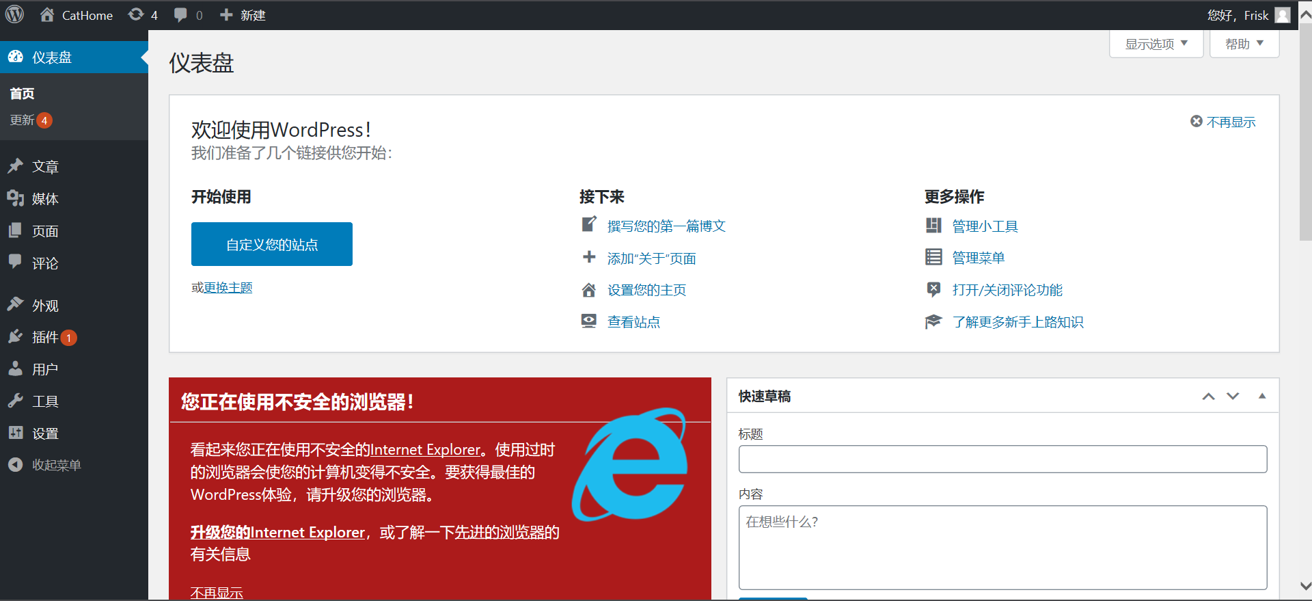Click the 工具 wrench icon in sidebar

15,401
